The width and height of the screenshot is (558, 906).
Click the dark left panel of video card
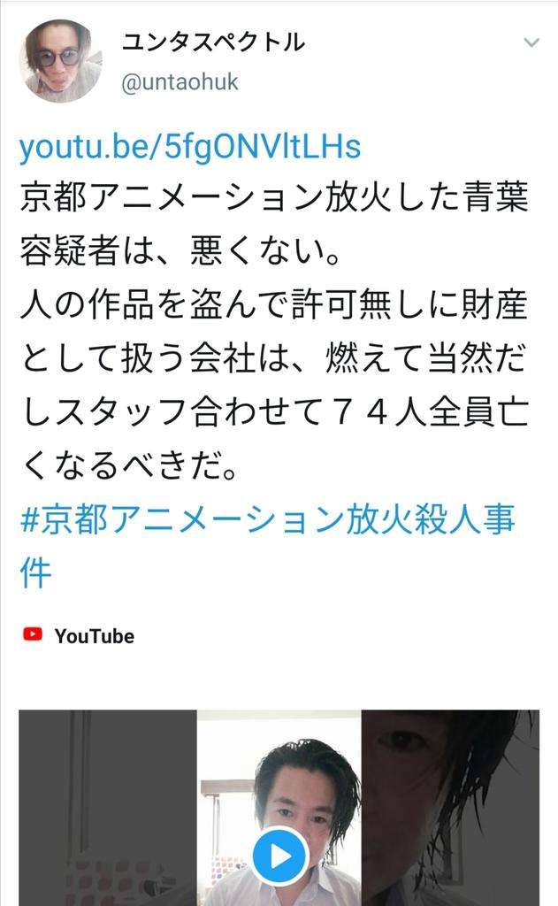click(108, 808)
